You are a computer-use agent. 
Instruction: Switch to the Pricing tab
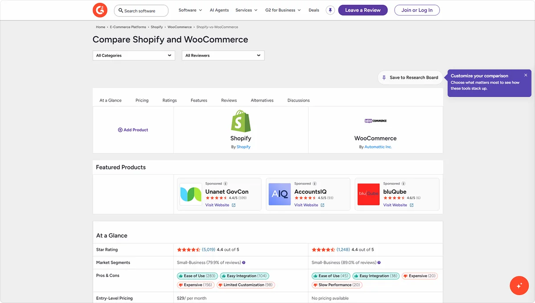click(142, 100)
